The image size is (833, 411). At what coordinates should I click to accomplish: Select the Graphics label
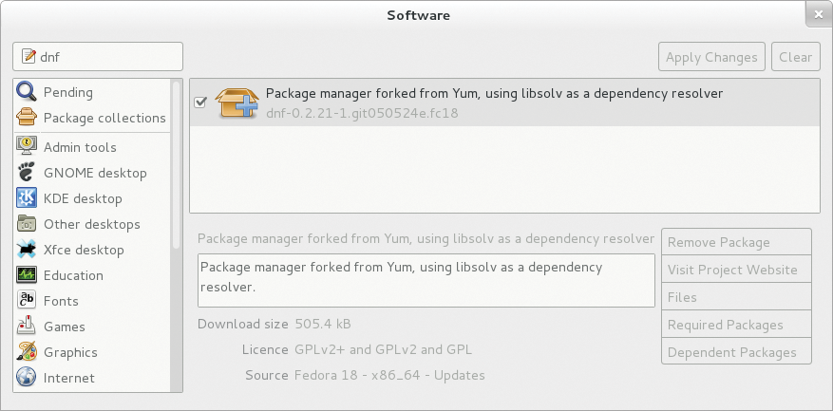tap(70, 352)
